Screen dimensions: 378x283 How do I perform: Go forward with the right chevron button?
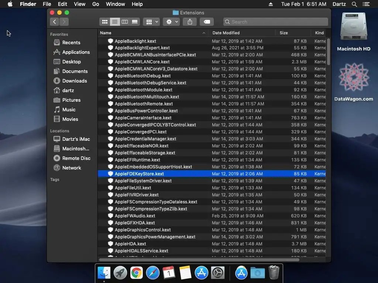pyautogui.click(x=64, y=22)
